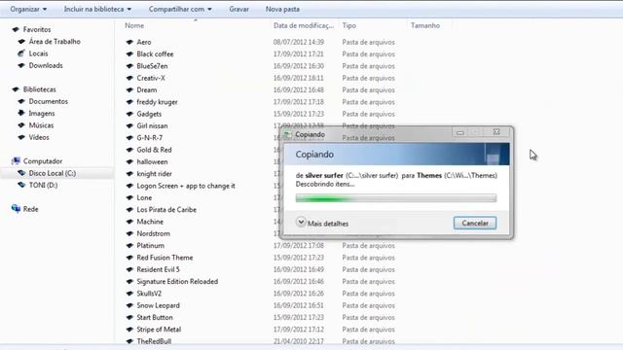Select TONI (D:) drive
623x350 pixels.
(43, 185)
